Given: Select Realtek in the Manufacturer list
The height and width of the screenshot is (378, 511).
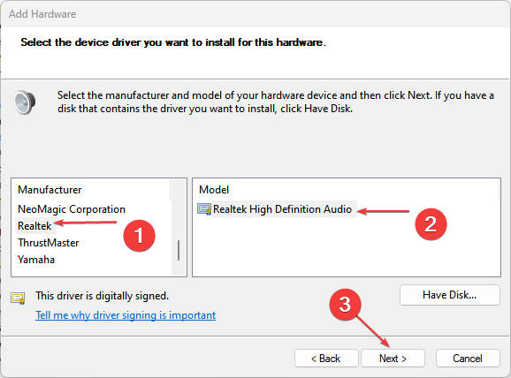Looking at the screenshot, I should pos(34,226).
